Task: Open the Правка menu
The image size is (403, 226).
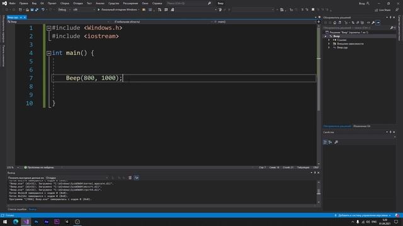Action: (x=24, y=3)
